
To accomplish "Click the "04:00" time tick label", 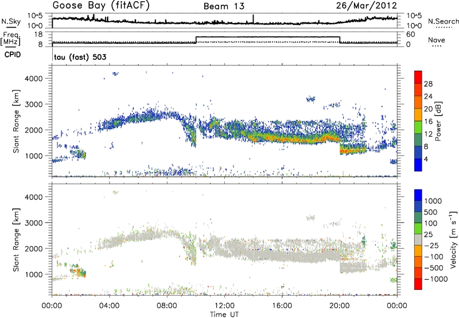I will coord(110,306).
